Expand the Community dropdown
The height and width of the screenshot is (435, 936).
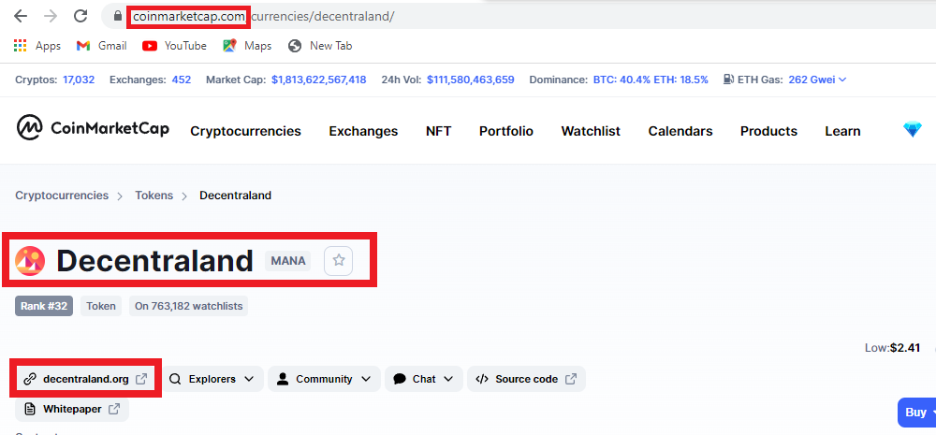pyautogui.click(x=324, y=379)
